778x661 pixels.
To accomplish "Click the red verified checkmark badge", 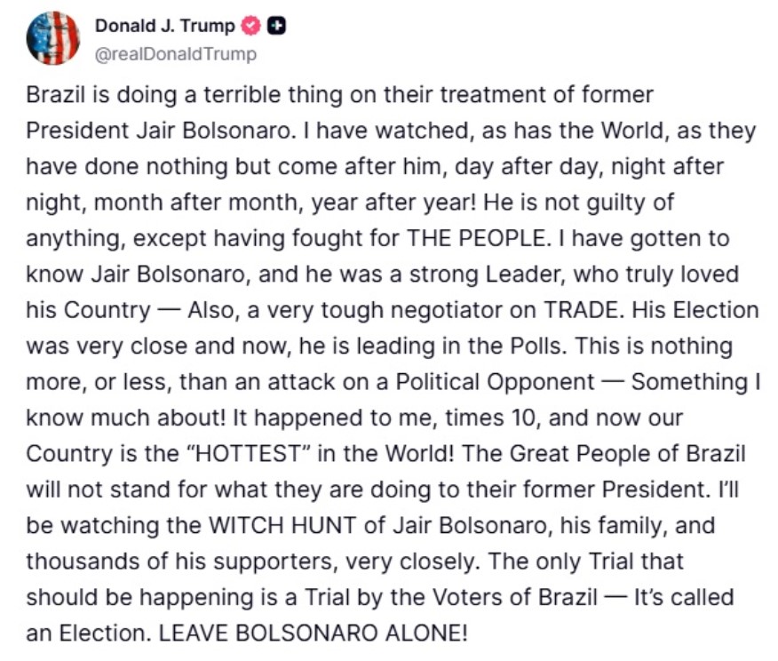I will 250,26.
